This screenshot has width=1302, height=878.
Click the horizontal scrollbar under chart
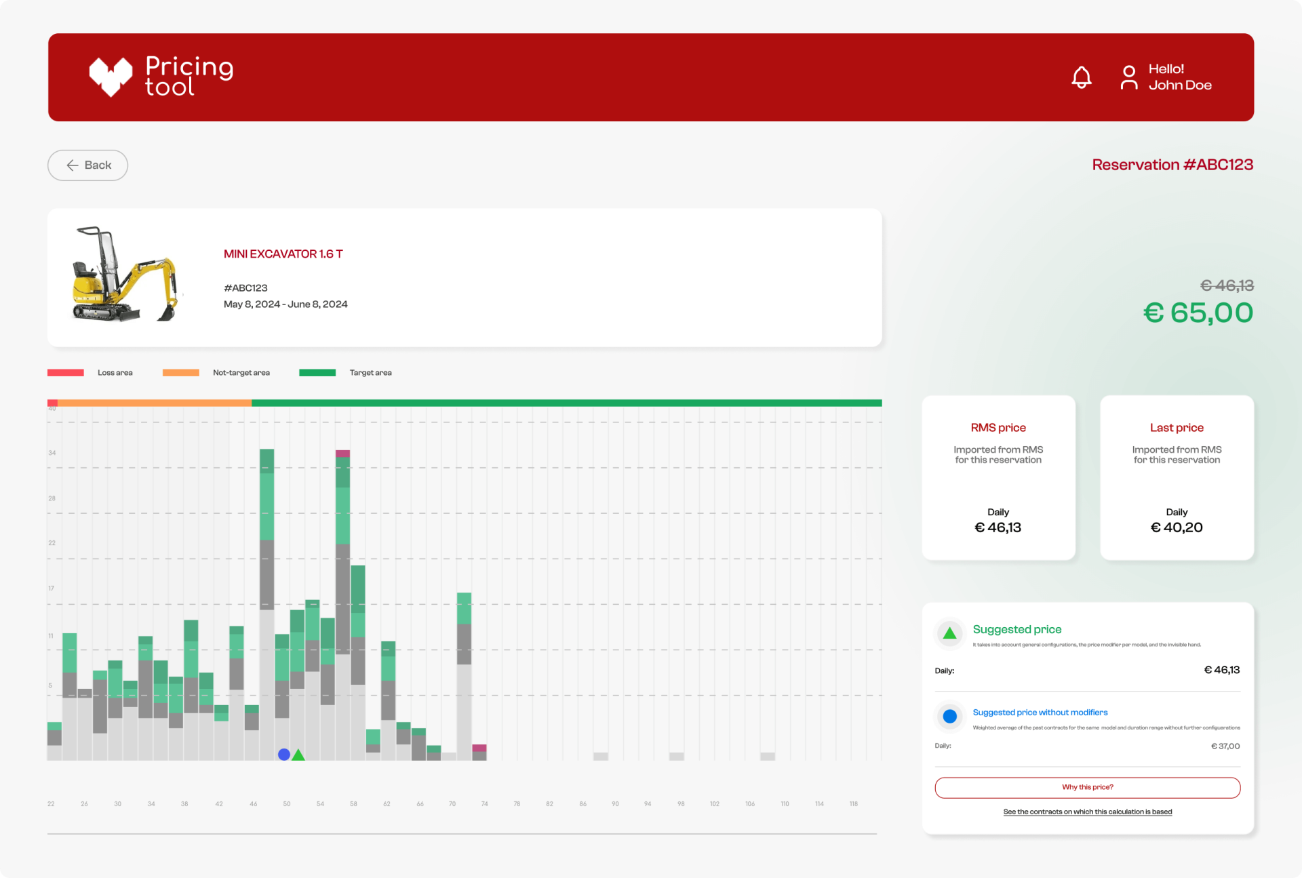462,833
